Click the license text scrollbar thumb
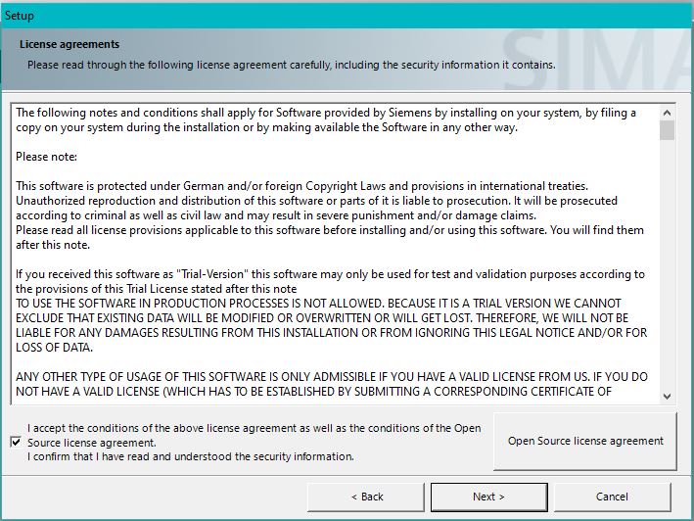This screenshot has width=694, height=521. point(667,130)
